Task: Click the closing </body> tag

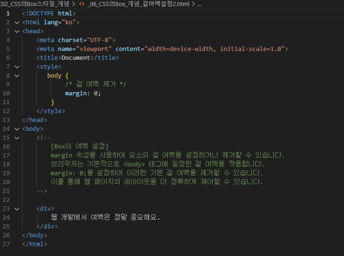Action: click(35, 235)
